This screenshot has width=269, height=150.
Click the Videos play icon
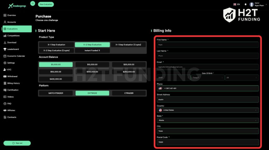[5, 97]
